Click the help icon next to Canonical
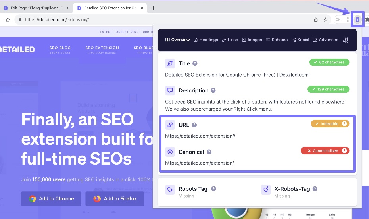Viewport: 369px width, 219px height. click(x=209, y=152)
